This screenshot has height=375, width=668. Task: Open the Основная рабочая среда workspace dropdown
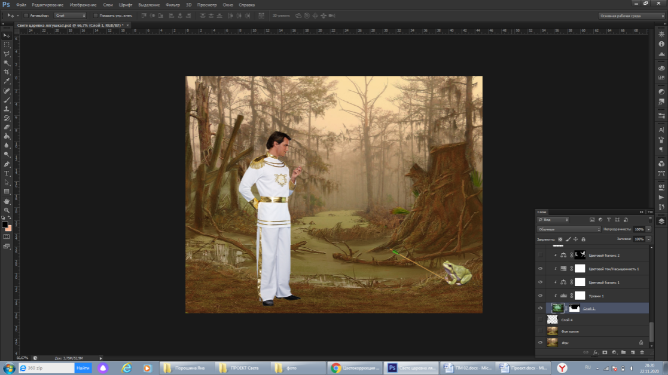[632, 16]
